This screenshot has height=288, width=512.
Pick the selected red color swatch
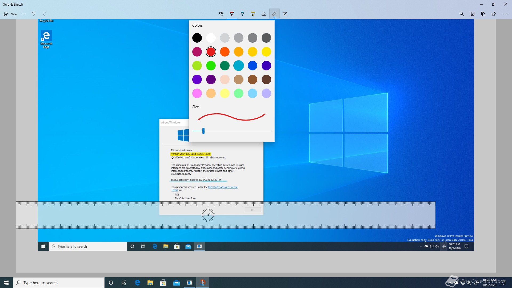tap(211, 52)
